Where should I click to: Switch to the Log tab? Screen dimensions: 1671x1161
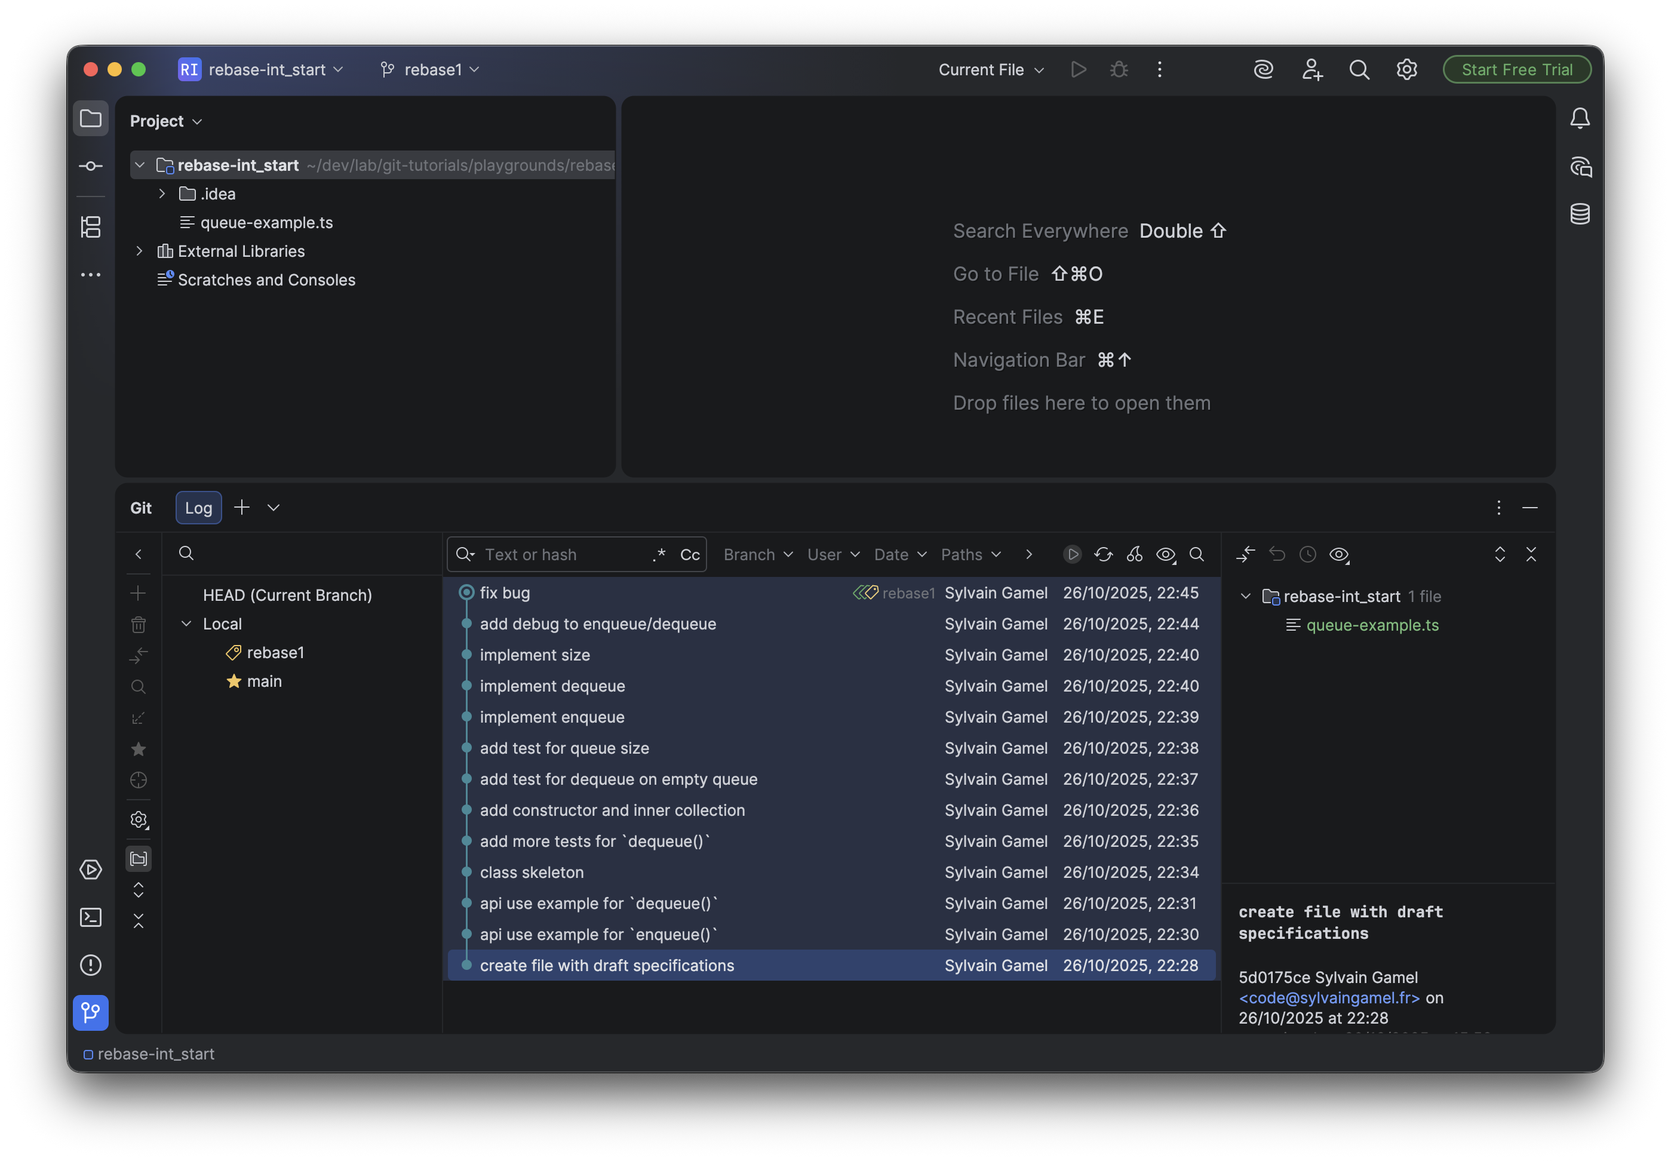coord(198,507)
